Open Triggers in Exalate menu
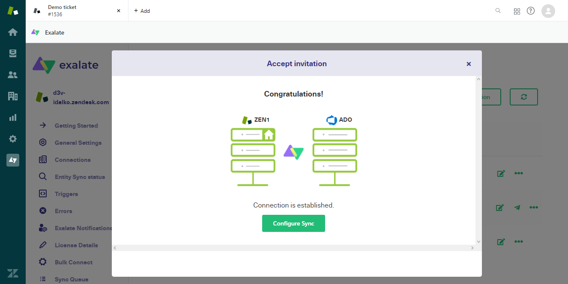 click(x=66, y=194)
